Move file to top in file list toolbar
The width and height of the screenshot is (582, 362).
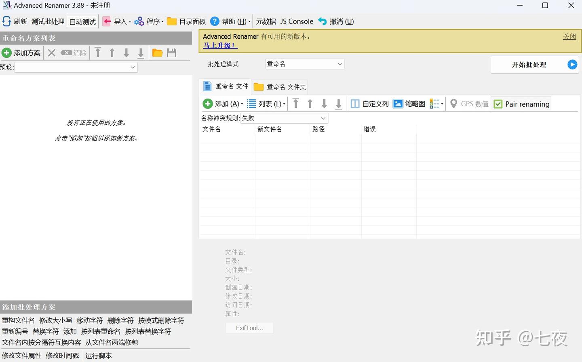[x=296, y=103]
